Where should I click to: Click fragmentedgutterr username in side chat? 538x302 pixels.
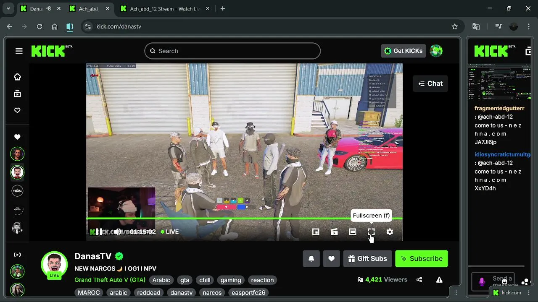click(x=499, y=108)
